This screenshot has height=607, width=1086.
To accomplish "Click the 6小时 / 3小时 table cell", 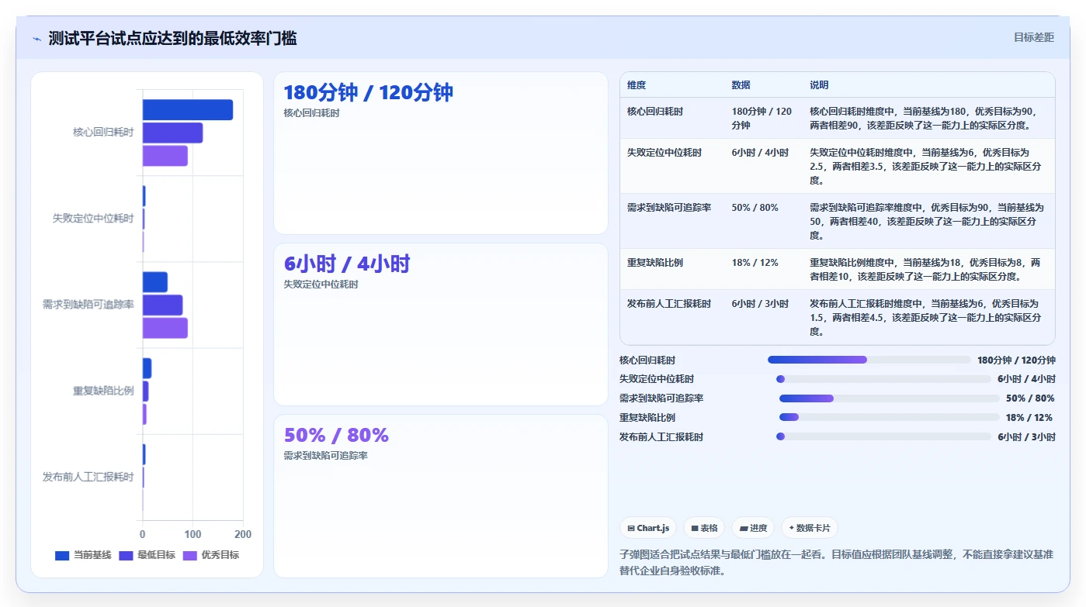I will tap(760, 304).
